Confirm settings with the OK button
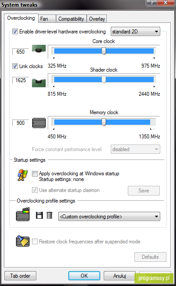176x286 pixels. (x=84, y=275)
